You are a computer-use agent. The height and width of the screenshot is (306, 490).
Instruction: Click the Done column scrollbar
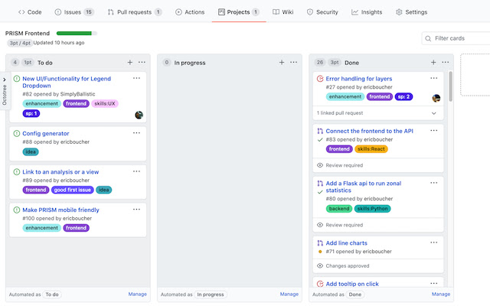(450, 86)
